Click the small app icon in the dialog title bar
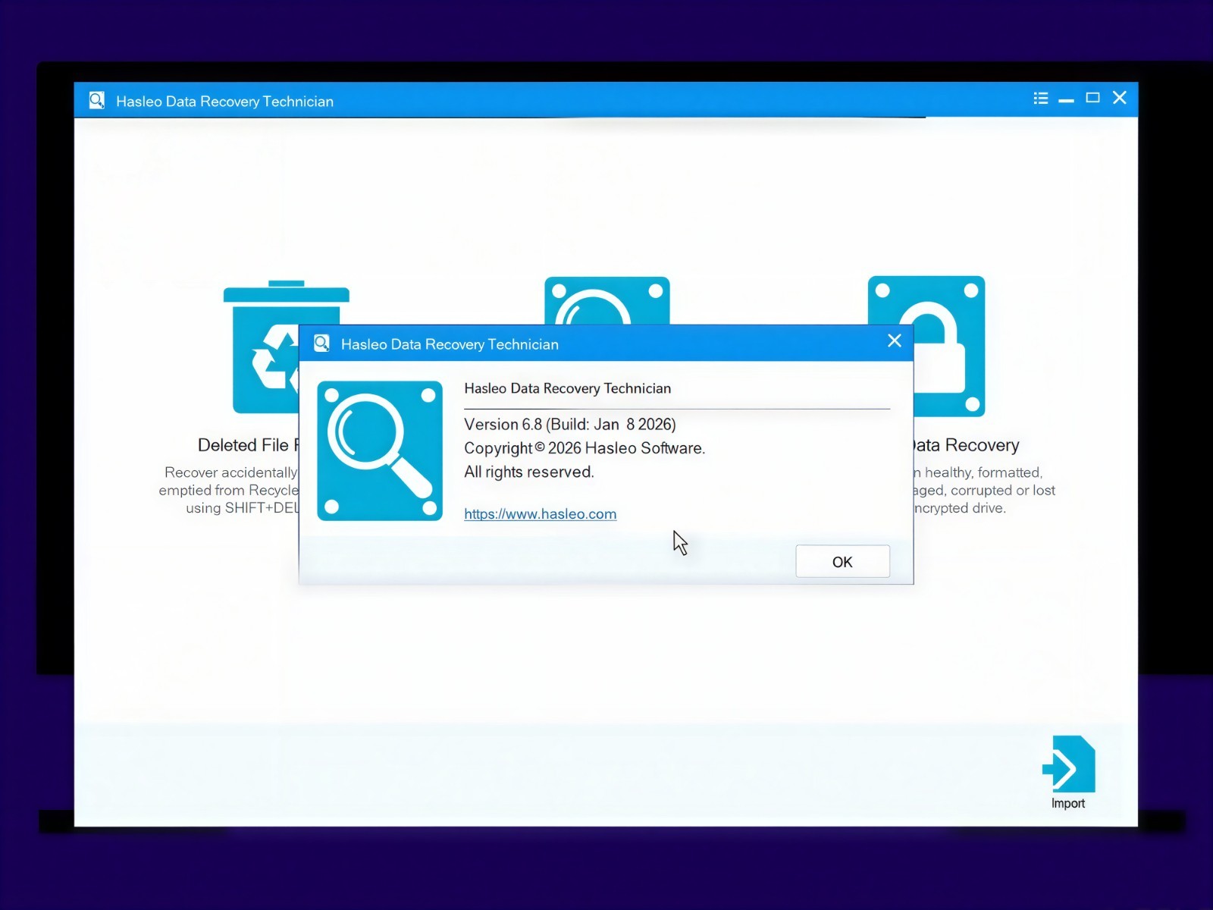Screen dimensions: 1213x910 pyautogui.click(x=321, y=344)
